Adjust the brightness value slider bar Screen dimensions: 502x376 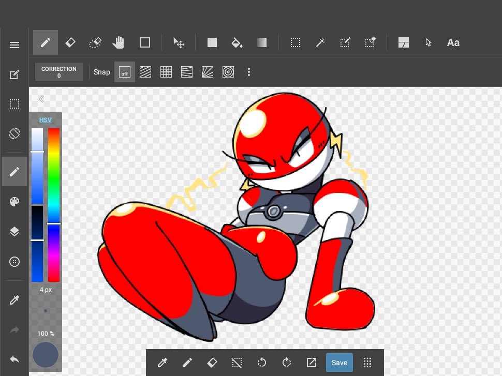click(x=37, y=244)
